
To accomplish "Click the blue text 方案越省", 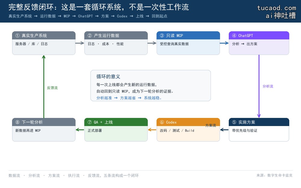I will (128, 98).
